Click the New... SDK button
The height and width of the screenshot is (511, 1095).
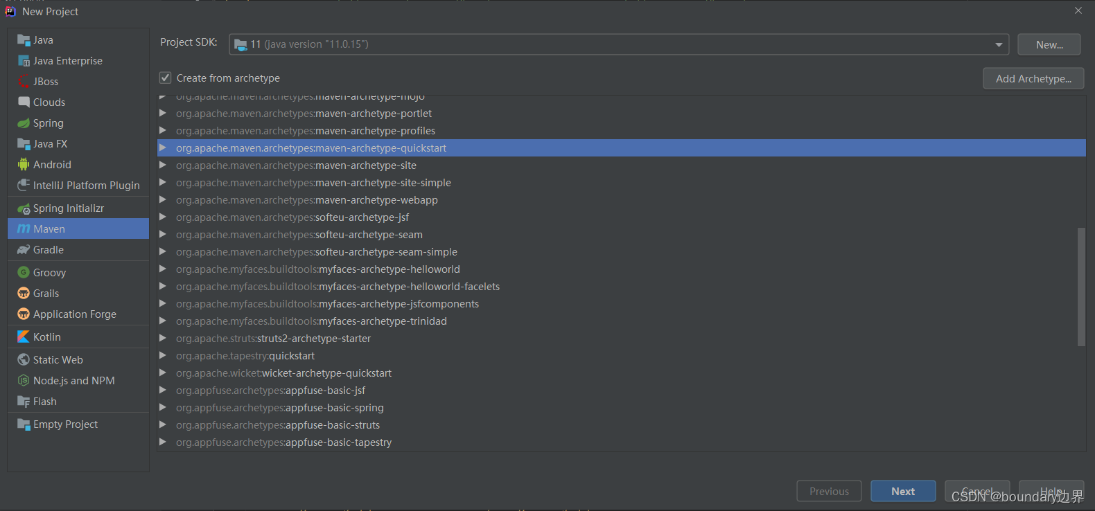coord(1049,44)
